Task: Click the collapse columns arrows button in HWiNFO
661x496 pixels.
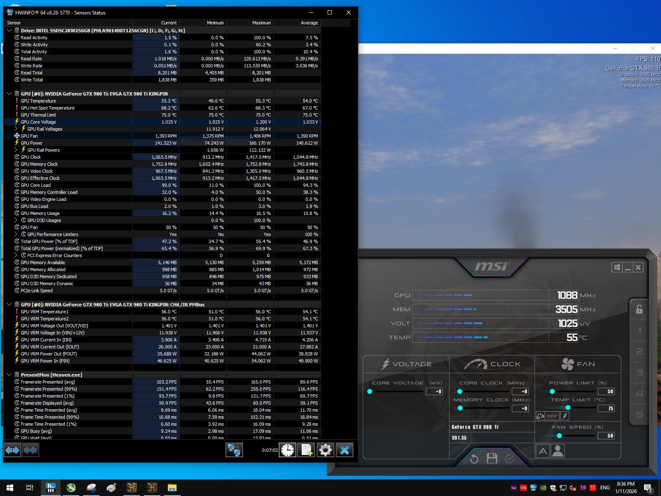Action: (30, 450)
